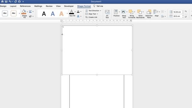Click the Shape Effects icon
Image resolution: width=192 pixels, height=108 pixels.
coord(30,16)
